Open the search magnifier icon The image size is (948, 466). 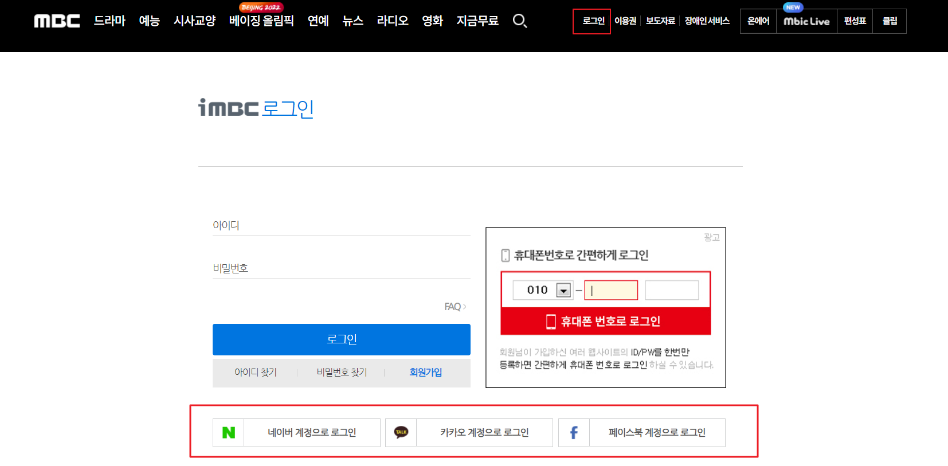[x=520, y=21]
